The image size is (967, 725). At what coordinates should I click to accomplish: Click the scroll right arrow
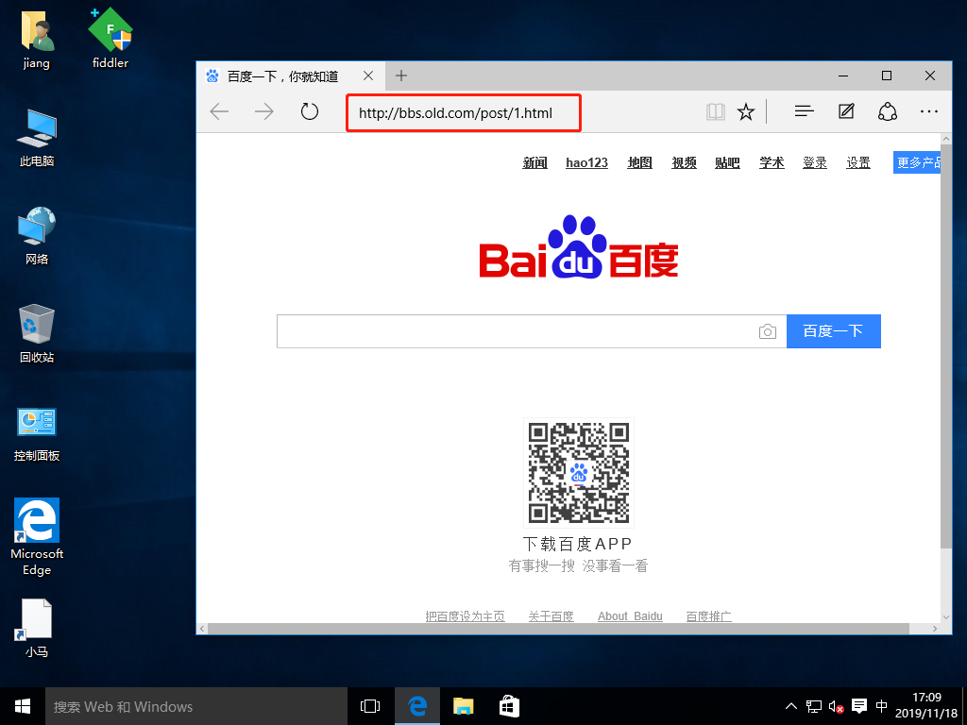pyautogui.click(x=935, y=629)
